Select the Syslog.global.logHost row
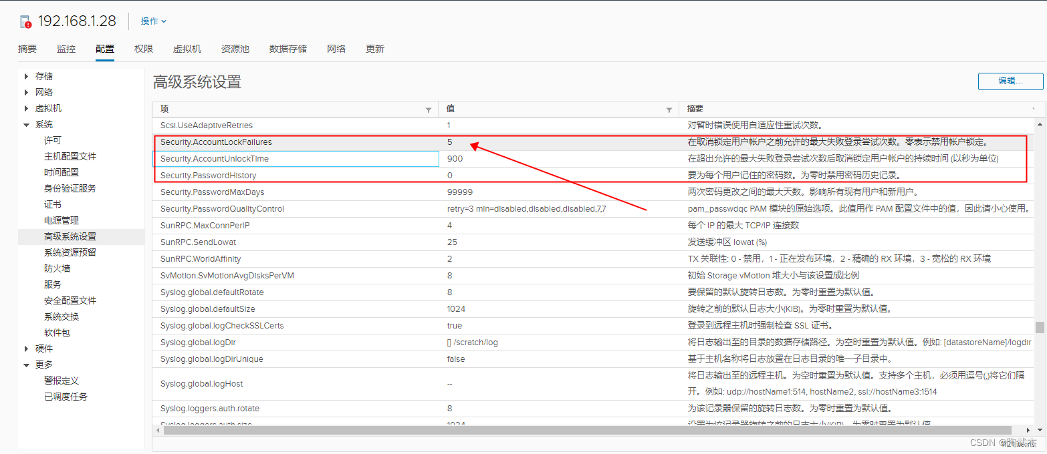 click(x=593, y=384)
